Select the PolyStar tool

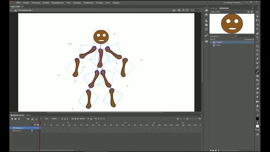pos(257,54)
